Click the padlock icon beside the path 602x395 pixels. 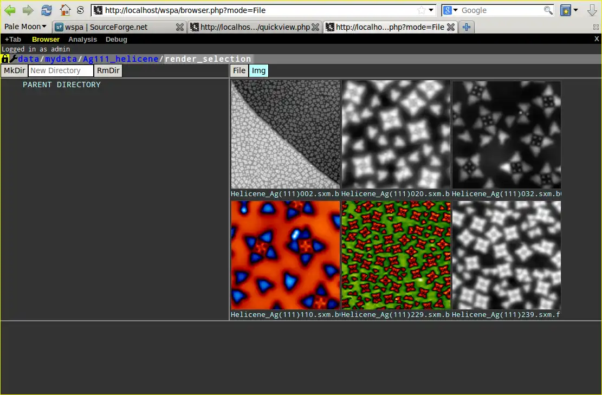pos(5,59)
